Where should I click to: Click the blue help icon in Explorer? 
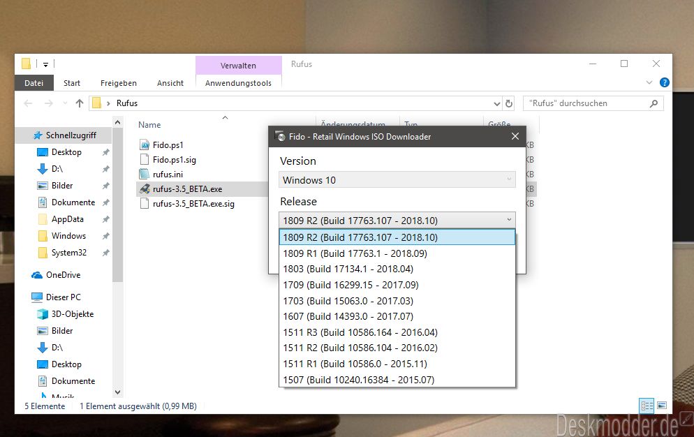click(664, 82)
